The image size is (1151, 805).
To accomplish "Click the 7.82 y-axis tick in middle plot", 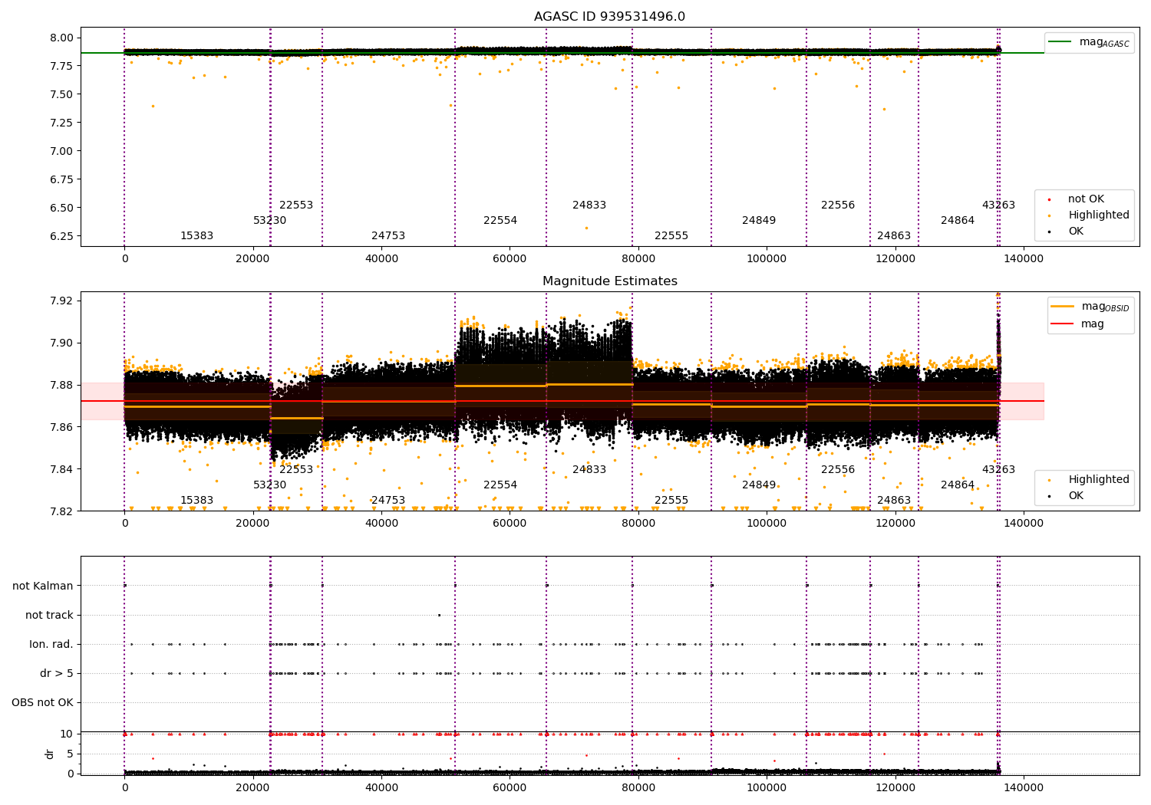I will pos(62,511).
